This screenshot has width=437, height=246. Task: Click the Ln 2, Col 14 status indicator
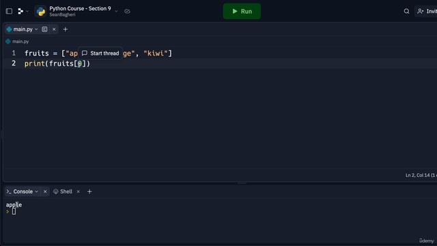(x=421, y=175)
